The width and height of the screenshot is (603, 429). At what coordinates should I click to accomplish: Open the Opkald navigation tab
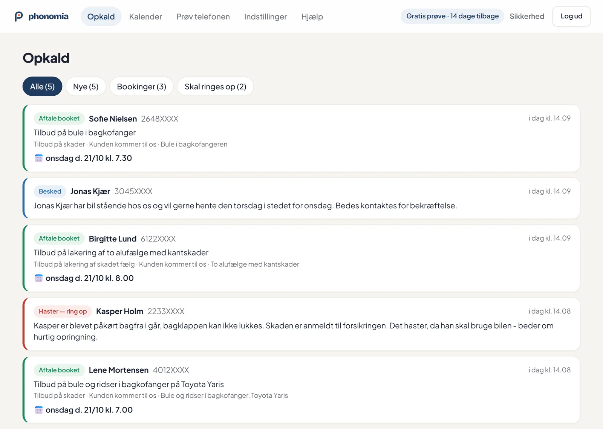[101, 17]
